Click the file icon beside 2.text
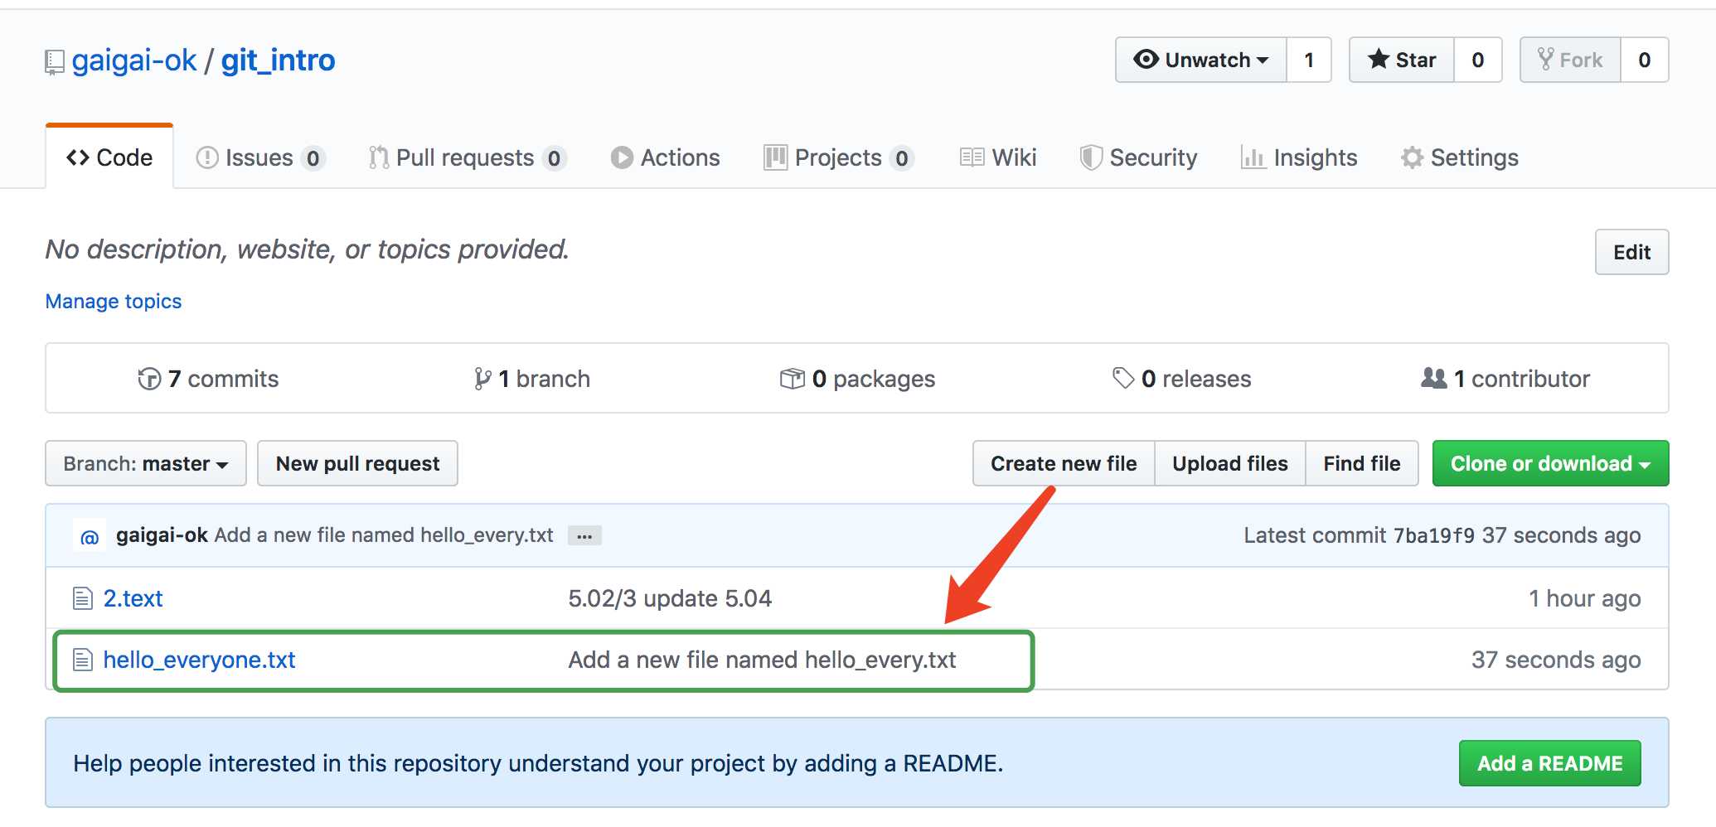This screenshot has width=1716, height=827. (83, 598)
